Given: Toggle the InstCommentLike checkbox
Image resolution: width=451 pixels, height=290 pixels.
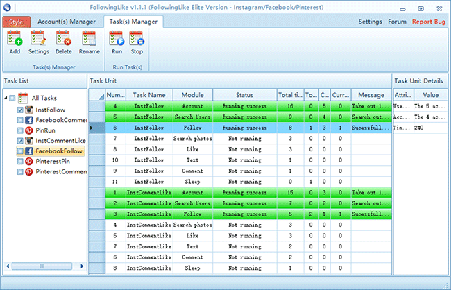Looking at the screenshot, I should pyautogui.click(x=19, y=140).
